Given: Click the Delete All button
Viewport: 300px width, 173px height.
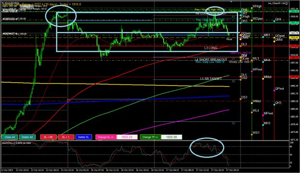Looking at the screenshot, I should coord(27,137).
